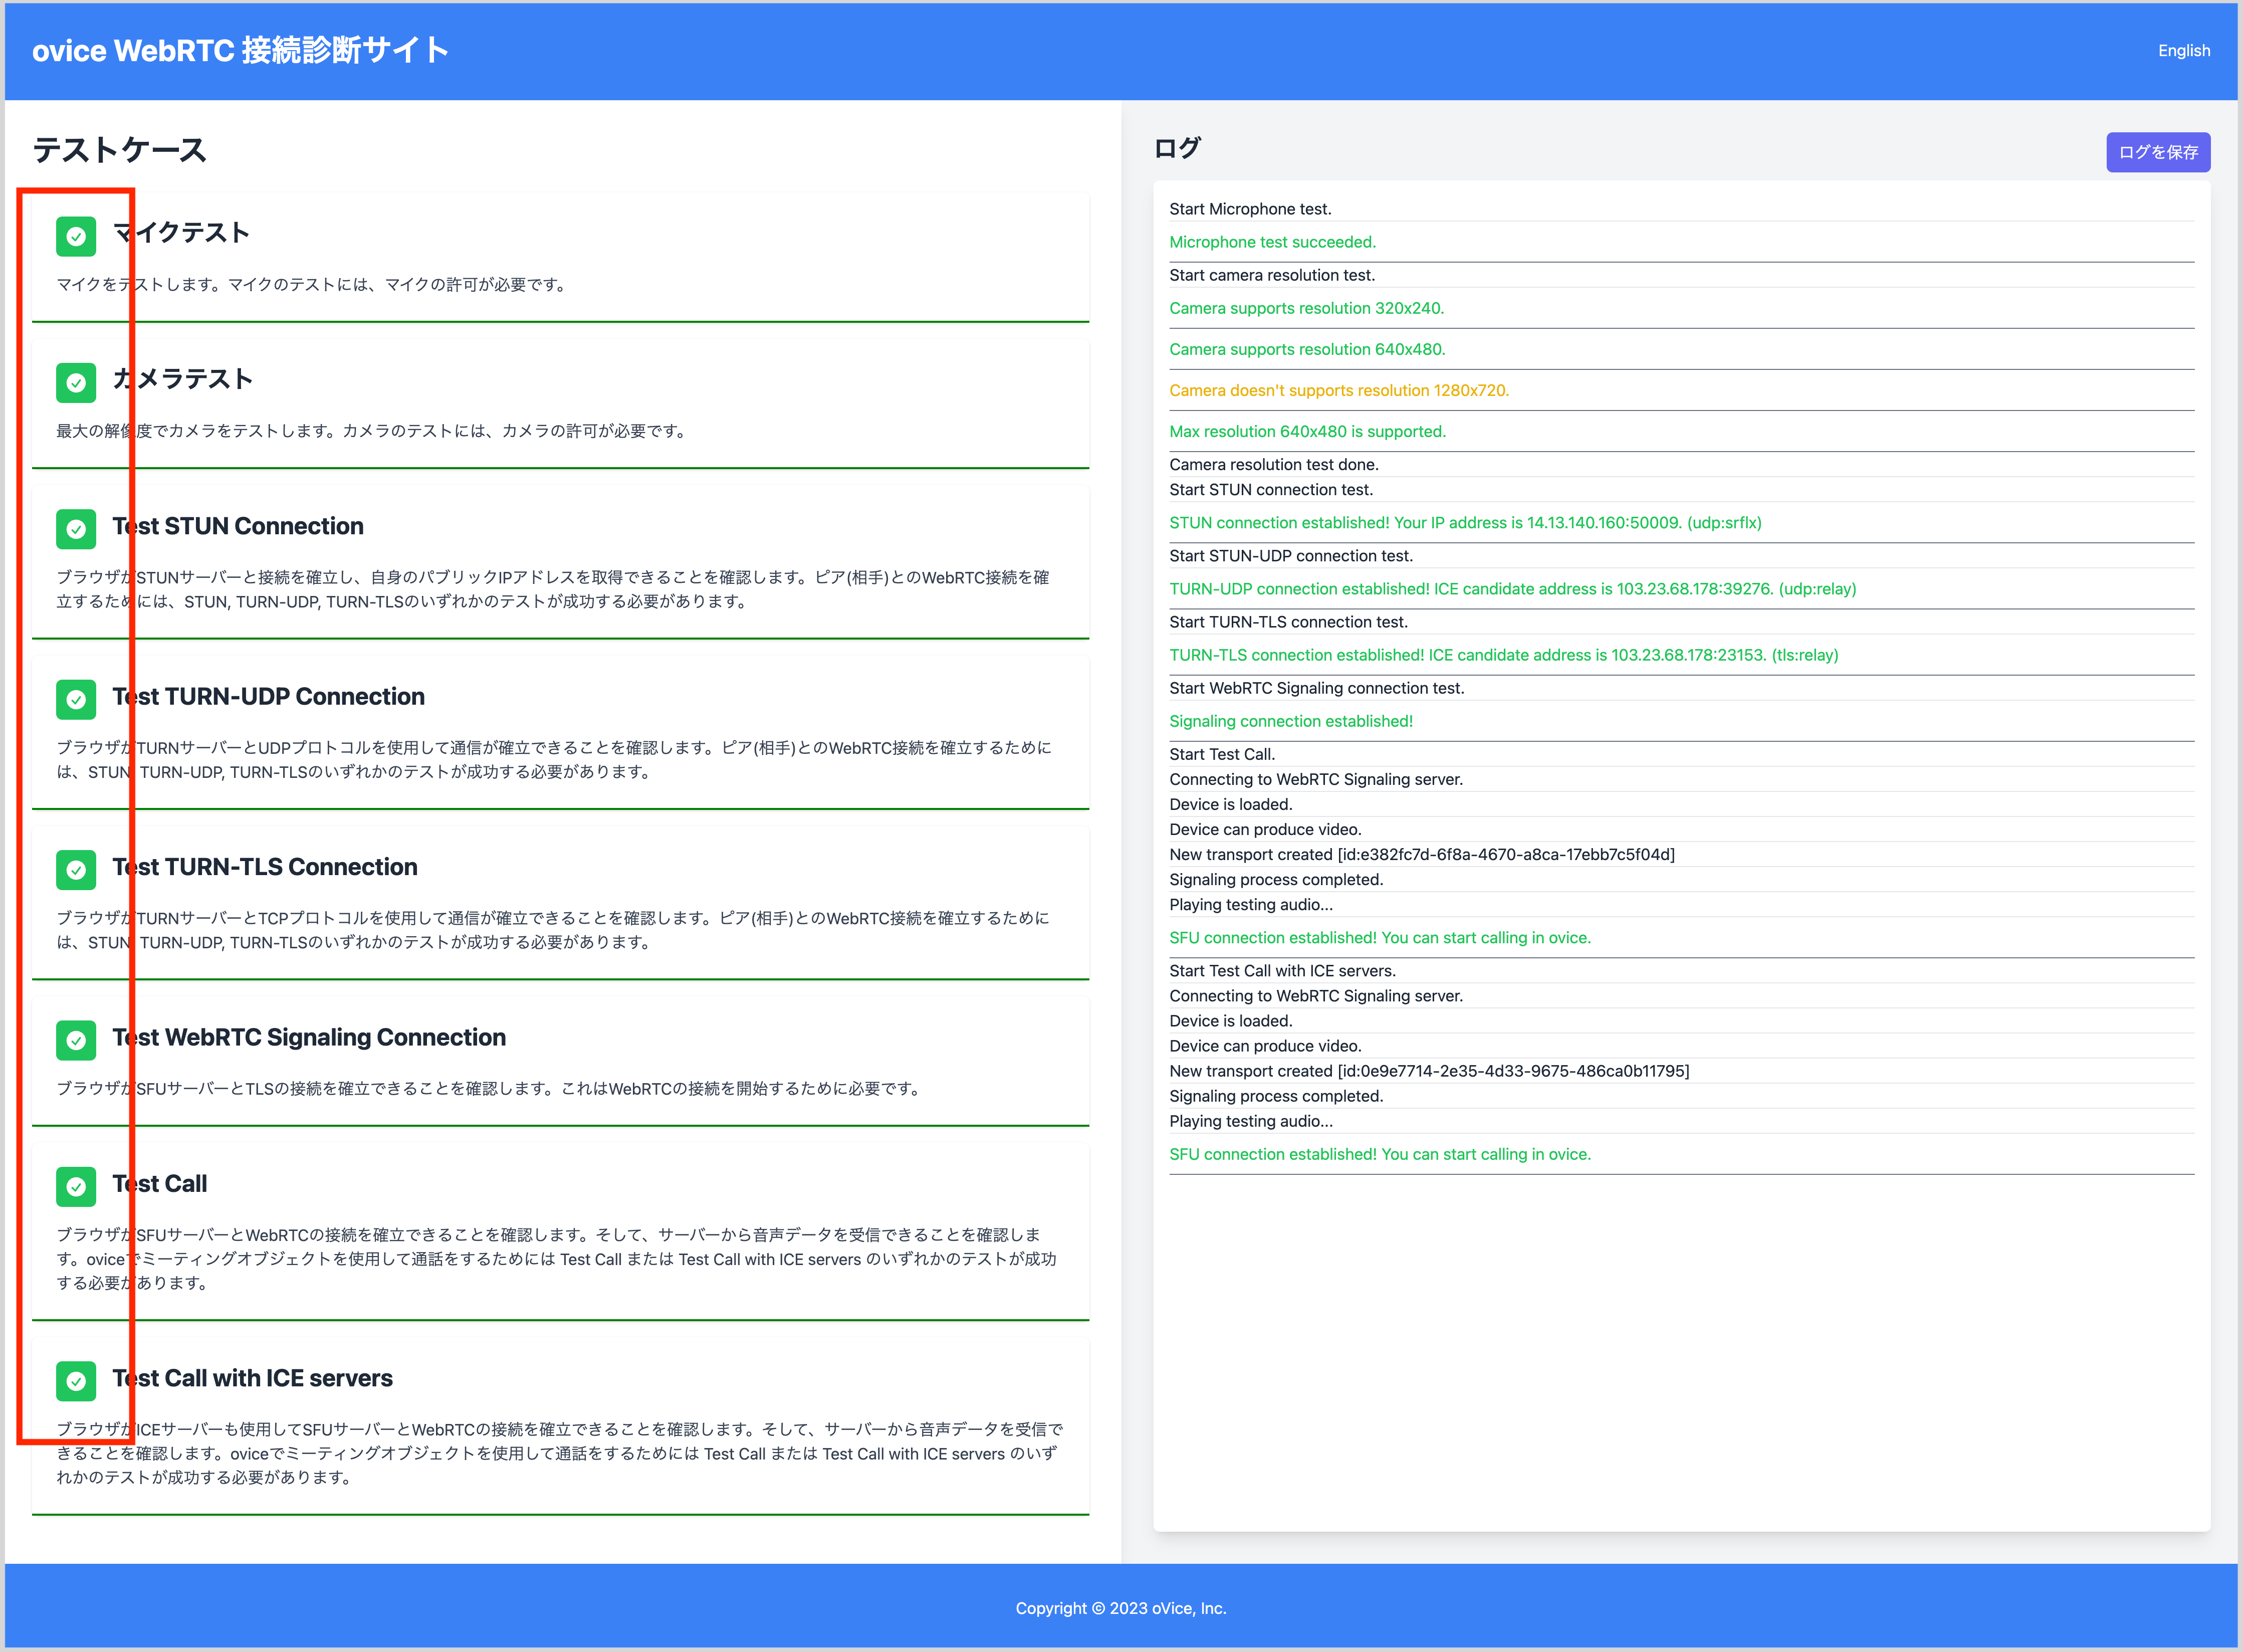
Task: Click the Test TURN-UDP Connection title
Action: (269, 696)
